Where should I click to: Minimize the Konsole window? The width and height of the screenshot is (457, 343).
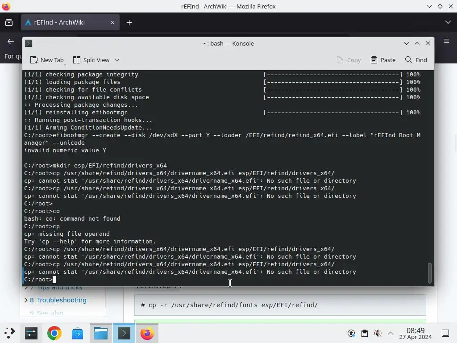(407, 43)
